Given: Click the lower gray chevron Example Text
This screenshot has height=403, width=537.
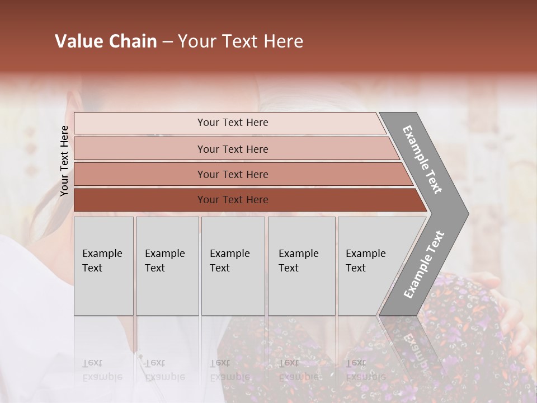Looking at the screenshot, I should pyautogui.click(x=424, y=264).
